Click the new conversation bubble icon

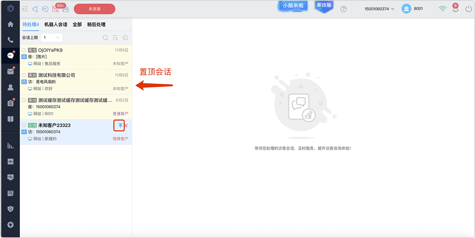click(125, 38)
